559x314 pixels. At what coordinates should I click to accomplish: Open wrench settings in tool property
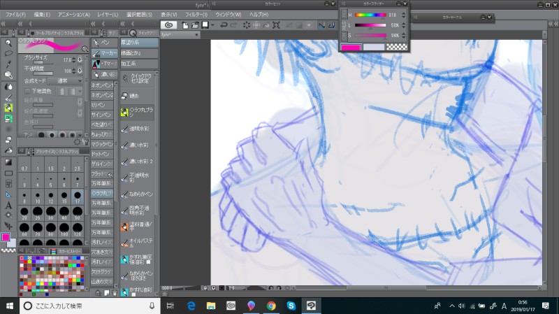tap(85, 142)
